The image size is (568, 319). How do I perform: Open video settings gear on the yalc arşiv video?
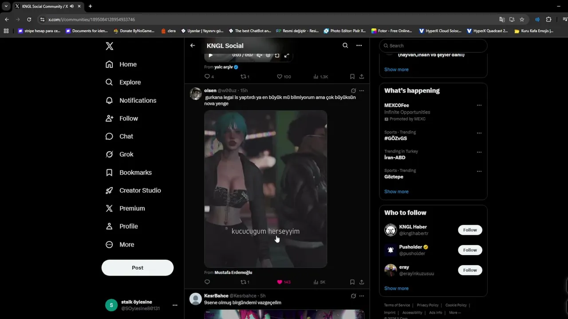click(x=268, y=55)
